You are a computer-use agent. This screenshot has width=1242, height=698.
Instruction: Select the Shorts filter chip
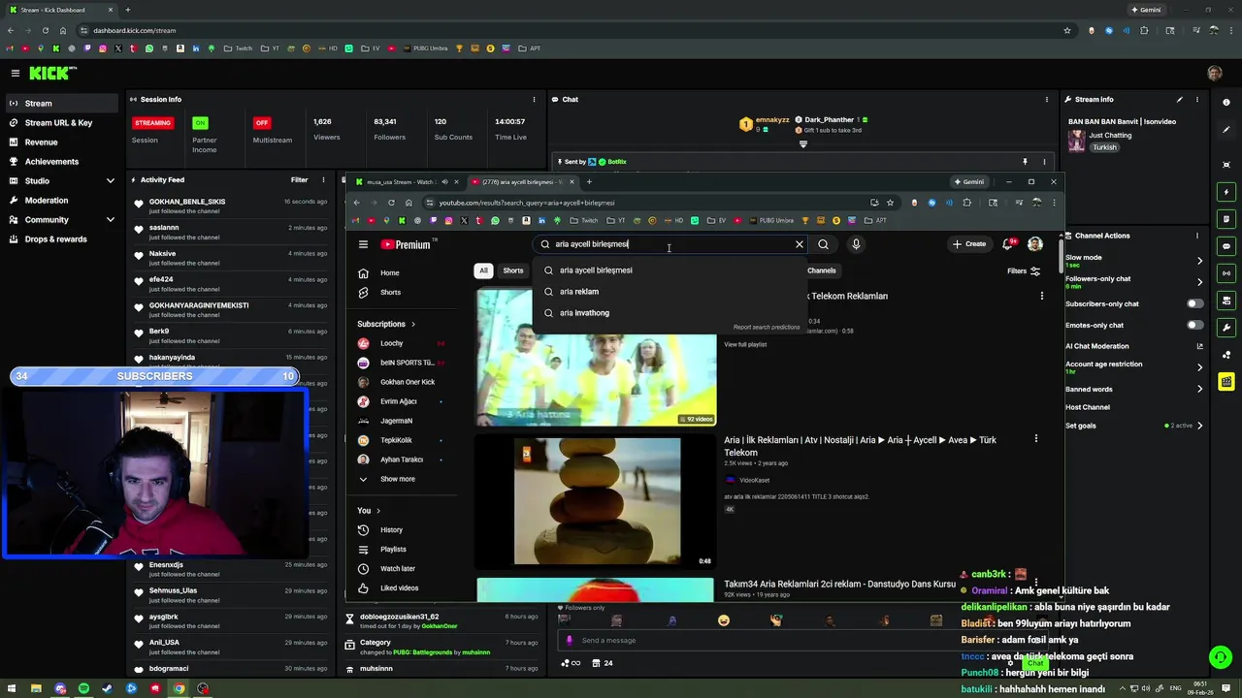[513, 270]
